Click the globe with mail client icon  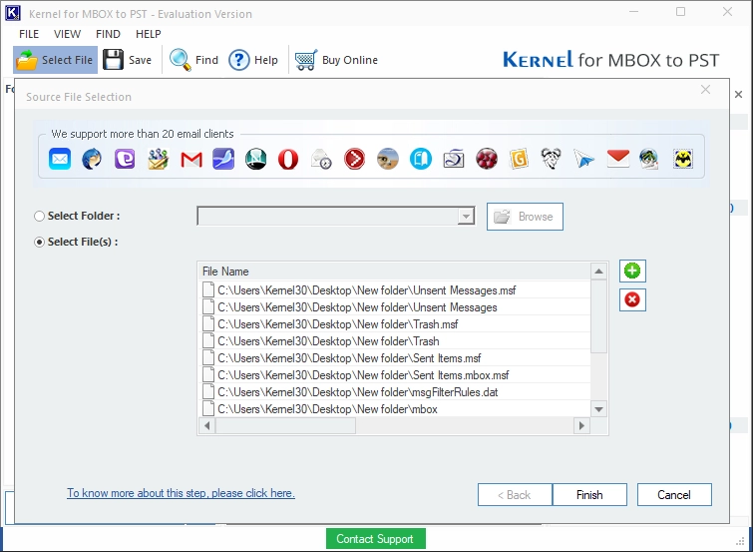point(649,159)
